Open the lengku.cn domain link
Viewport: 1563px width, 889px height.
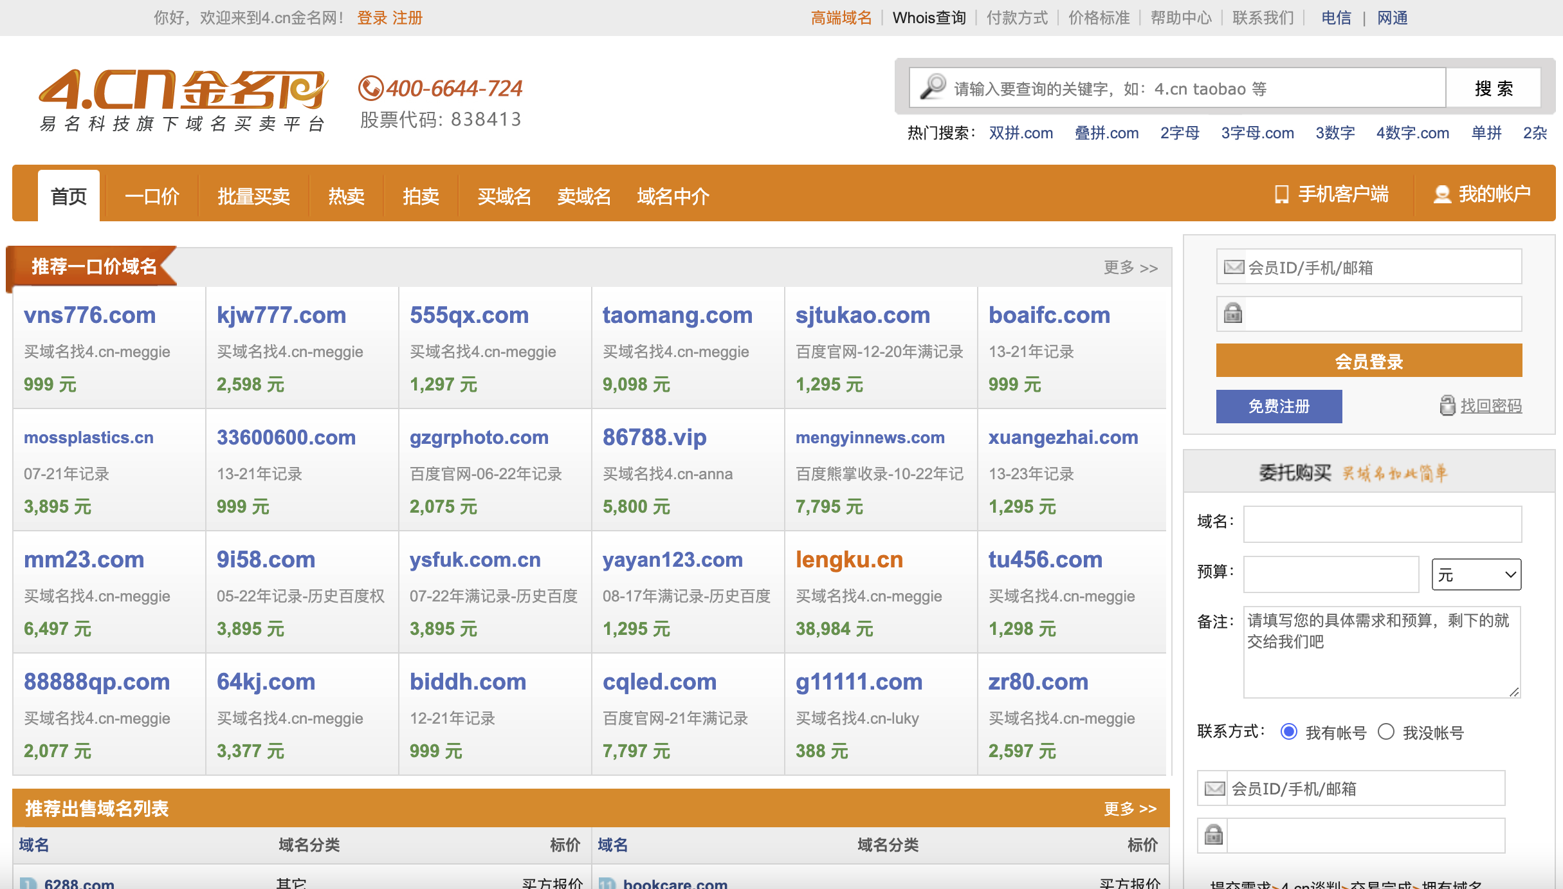pos(848,560)
